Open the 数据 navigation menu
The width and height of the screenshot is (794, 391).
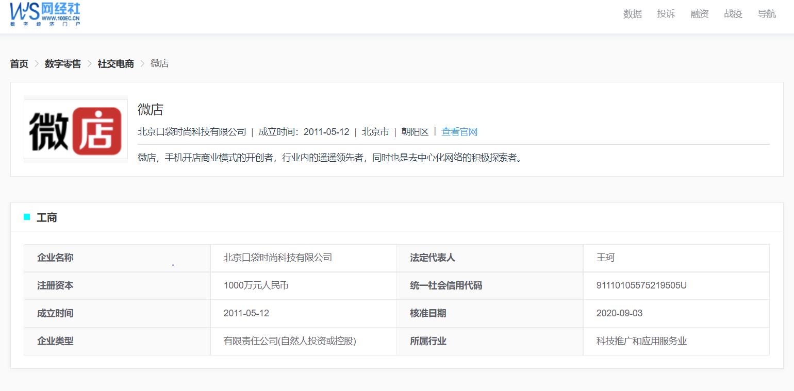632,14
